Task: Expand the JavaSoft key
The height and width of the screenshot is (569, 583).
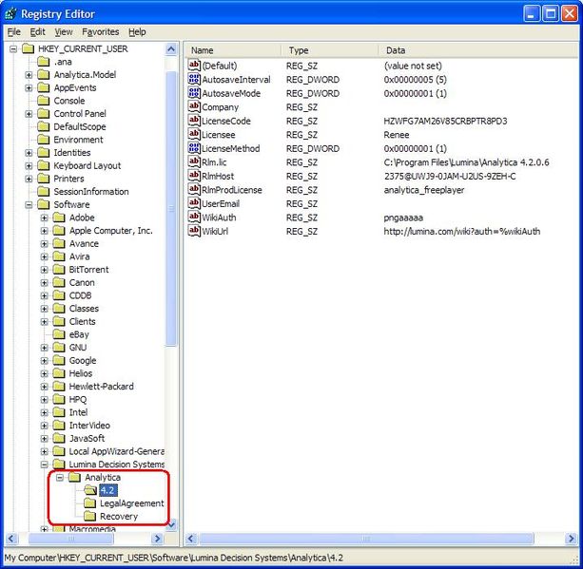Action: 45,439
